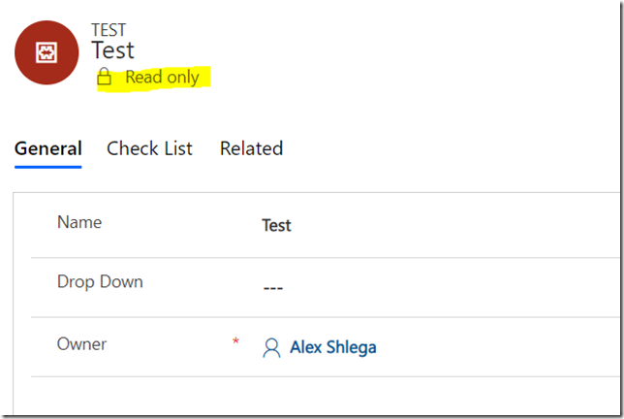Click the blue underline beneath General
This screenshot has width=624, height=419.
(x=48, y=167)
